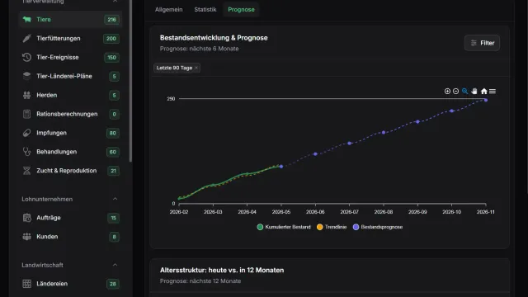This screenshot has height=297, width=528.
Task: Click the Herden group icon
Action: [x=26, y=95]
